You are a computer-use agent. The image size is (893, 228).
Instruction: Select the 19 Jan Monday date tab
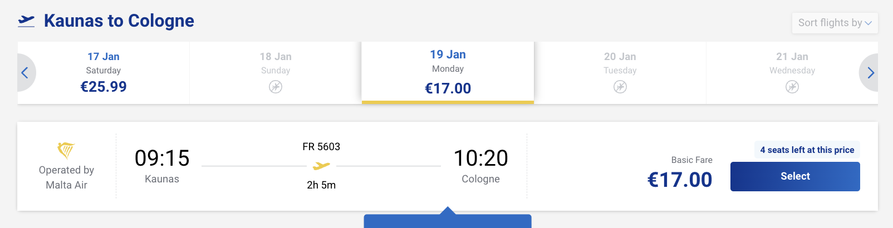pos(448,72)
